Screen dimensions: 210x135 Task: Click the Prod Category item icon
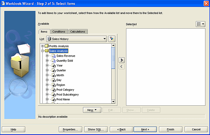point(54,90)
